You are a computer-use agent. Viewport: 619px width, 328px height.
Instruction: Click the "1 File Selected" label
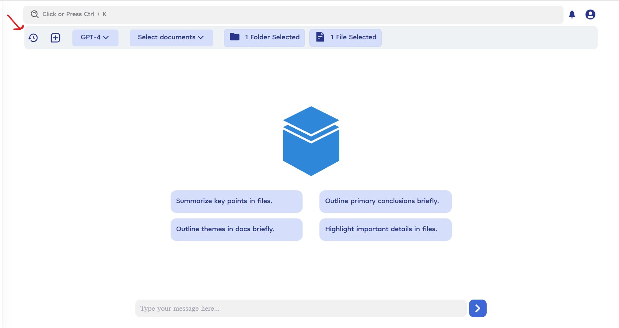[356, 37]
